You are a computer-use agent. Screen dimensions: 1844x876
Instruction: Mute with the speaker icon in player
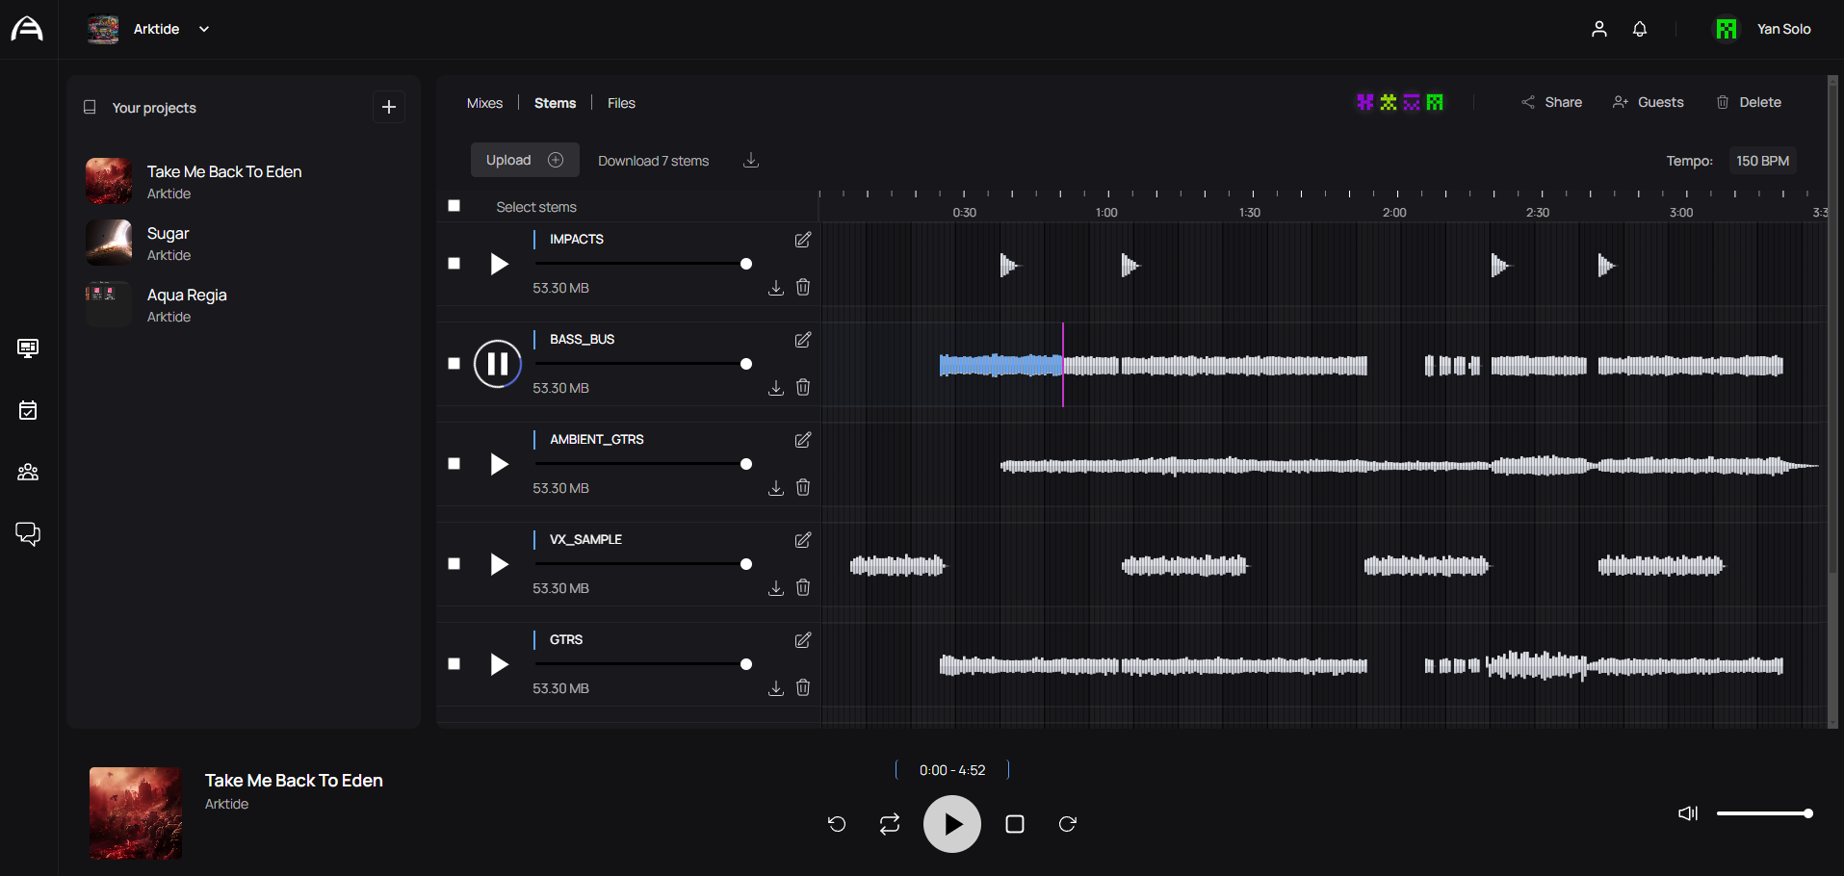1688,813
